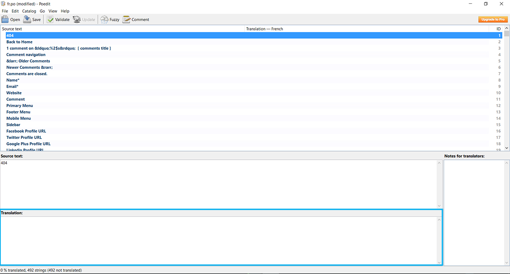The width and height of the screenshot is (510, 274).
Task: Click the string list scroll down arrow
Action: 506,148
